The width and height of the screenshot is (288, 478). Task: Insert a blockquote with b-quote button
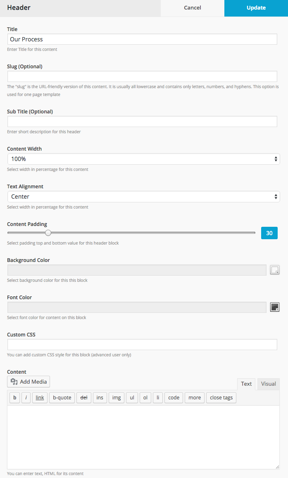[x=62, y=398]
